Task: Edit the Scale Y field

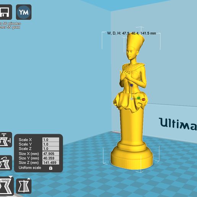Action: tap(51, 144)
